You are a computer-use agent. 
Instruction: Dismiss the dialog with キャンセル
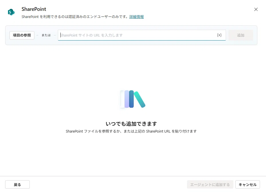point(247,185)
